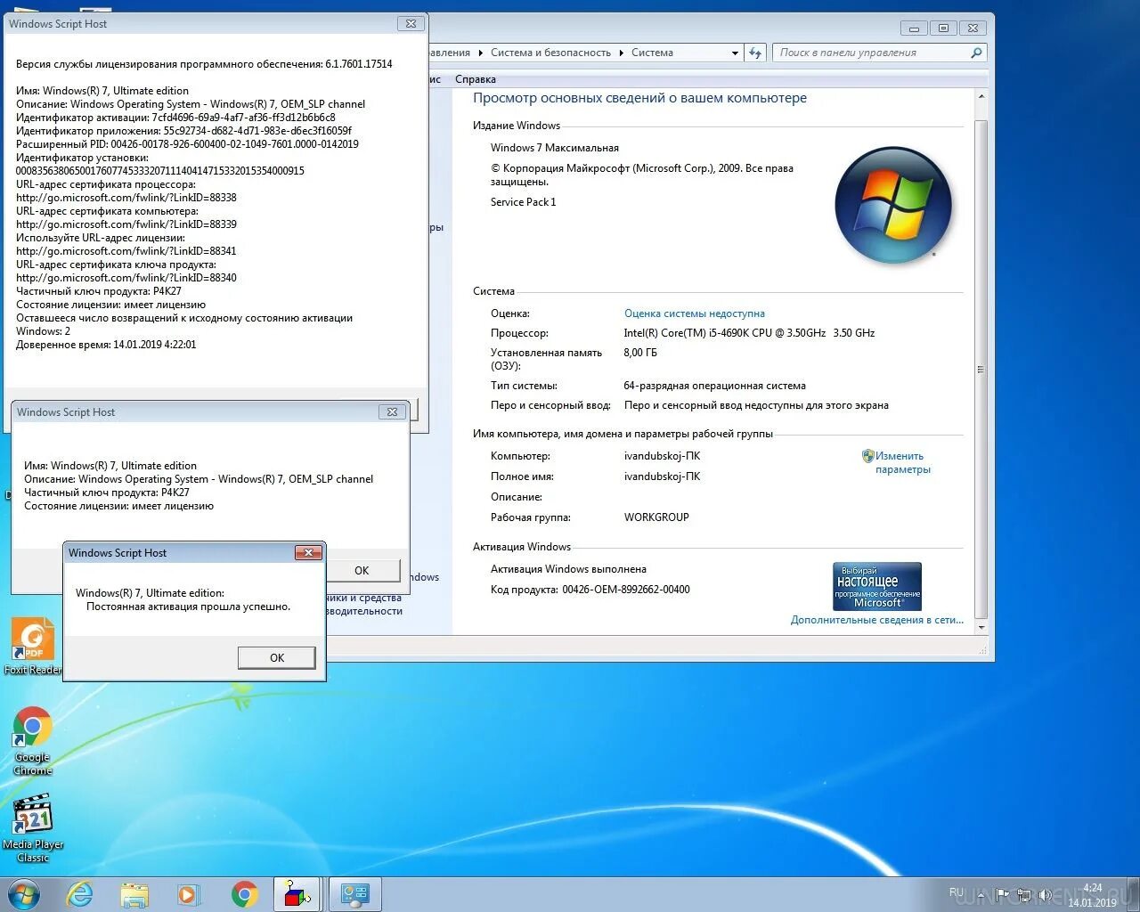The height and width of the screenshot is (912, 1140).
Task: Click the heading Просмотр основных сведений о вашем компьютере
Action: 639,98
